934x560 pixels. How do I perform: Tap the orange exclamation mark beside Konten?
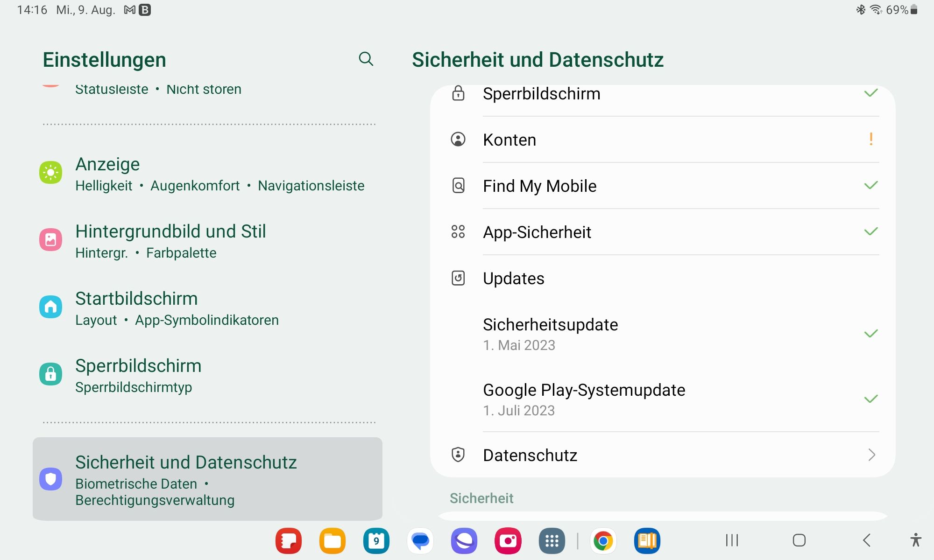pos(870,139)
